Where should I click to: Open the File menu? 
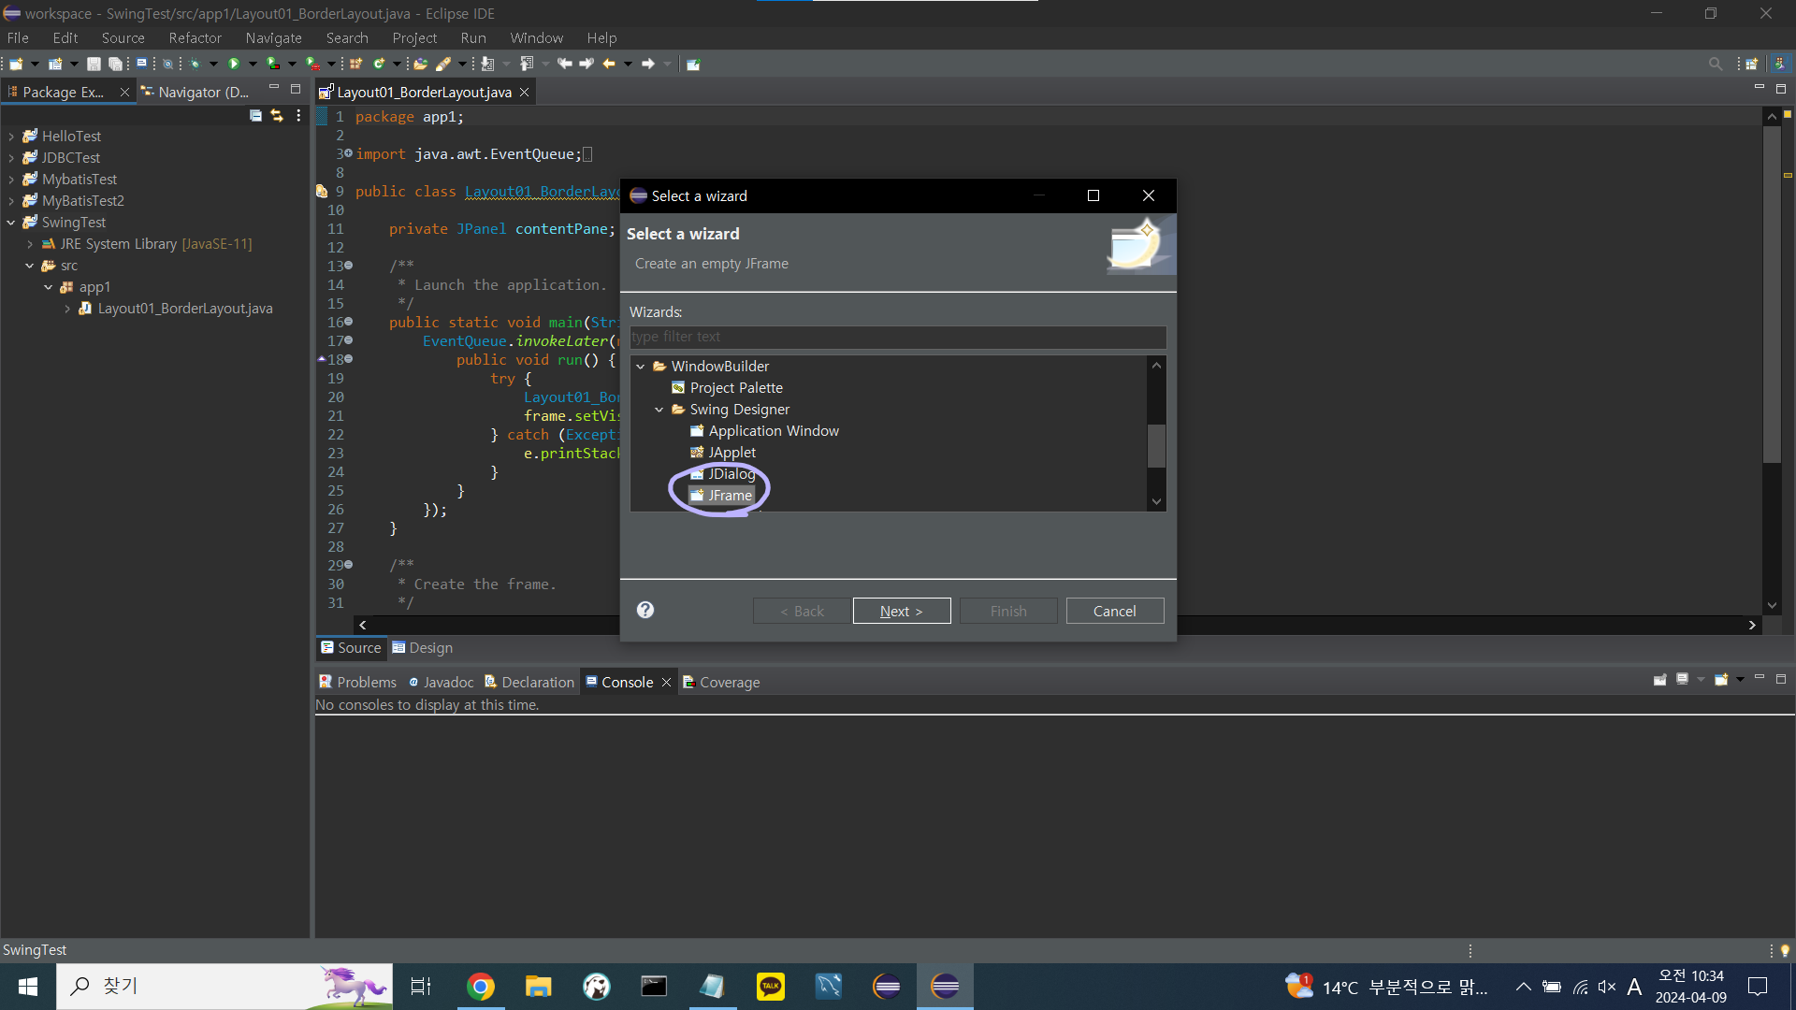click(18, 38)
